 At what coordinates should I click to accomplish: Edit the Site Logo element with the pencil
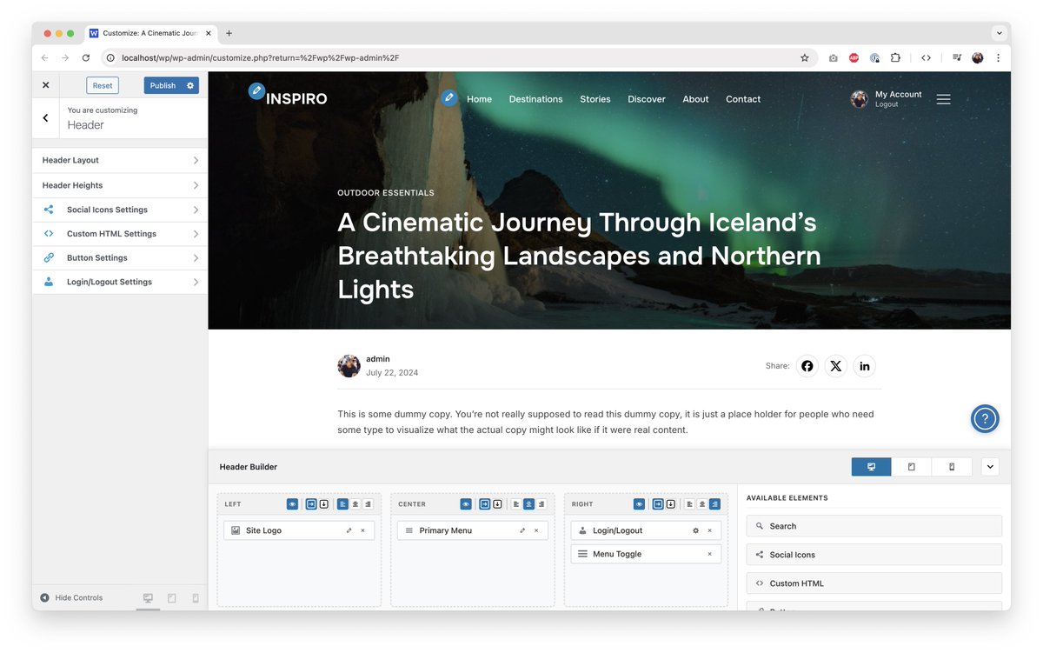click(x=349, y=530)
